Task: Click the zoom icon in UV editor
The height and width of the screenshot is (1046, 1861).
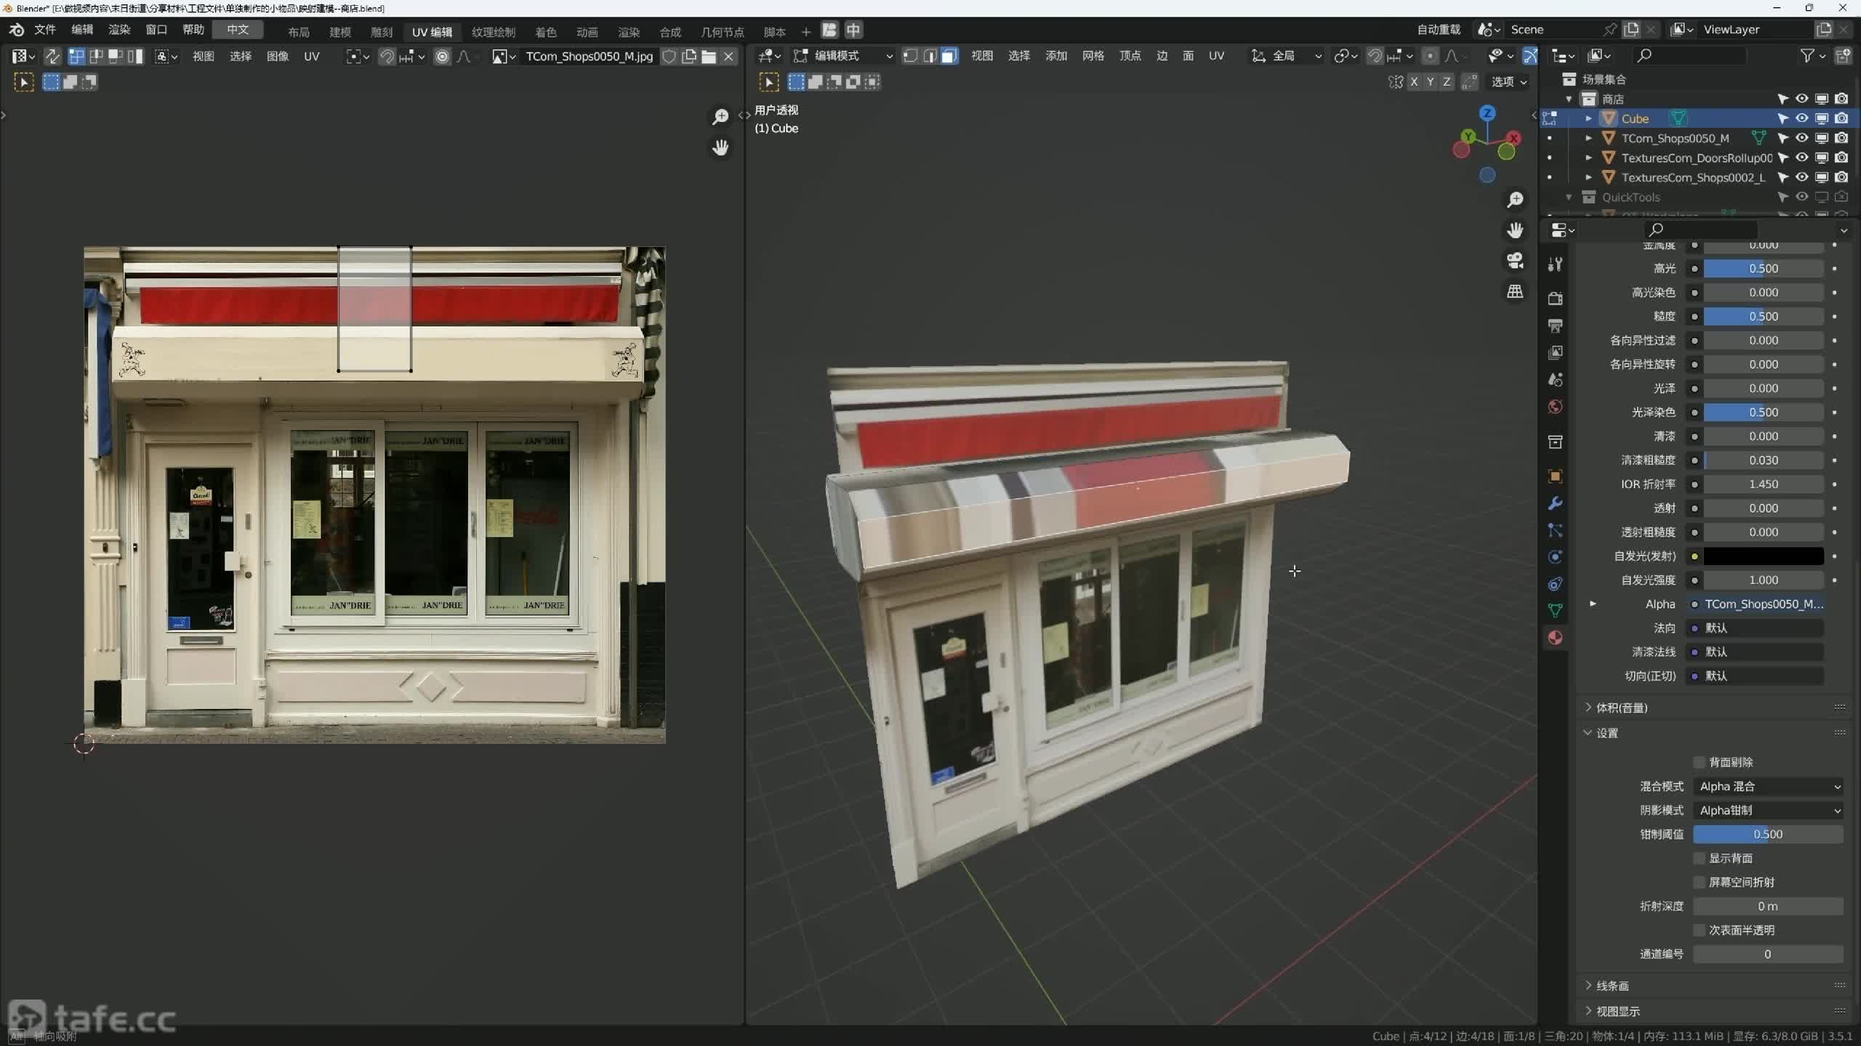Action: pyautogui.click(x=720, y=117)
